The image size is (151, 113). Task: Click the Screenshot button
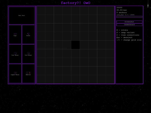[x=129, y=22]
